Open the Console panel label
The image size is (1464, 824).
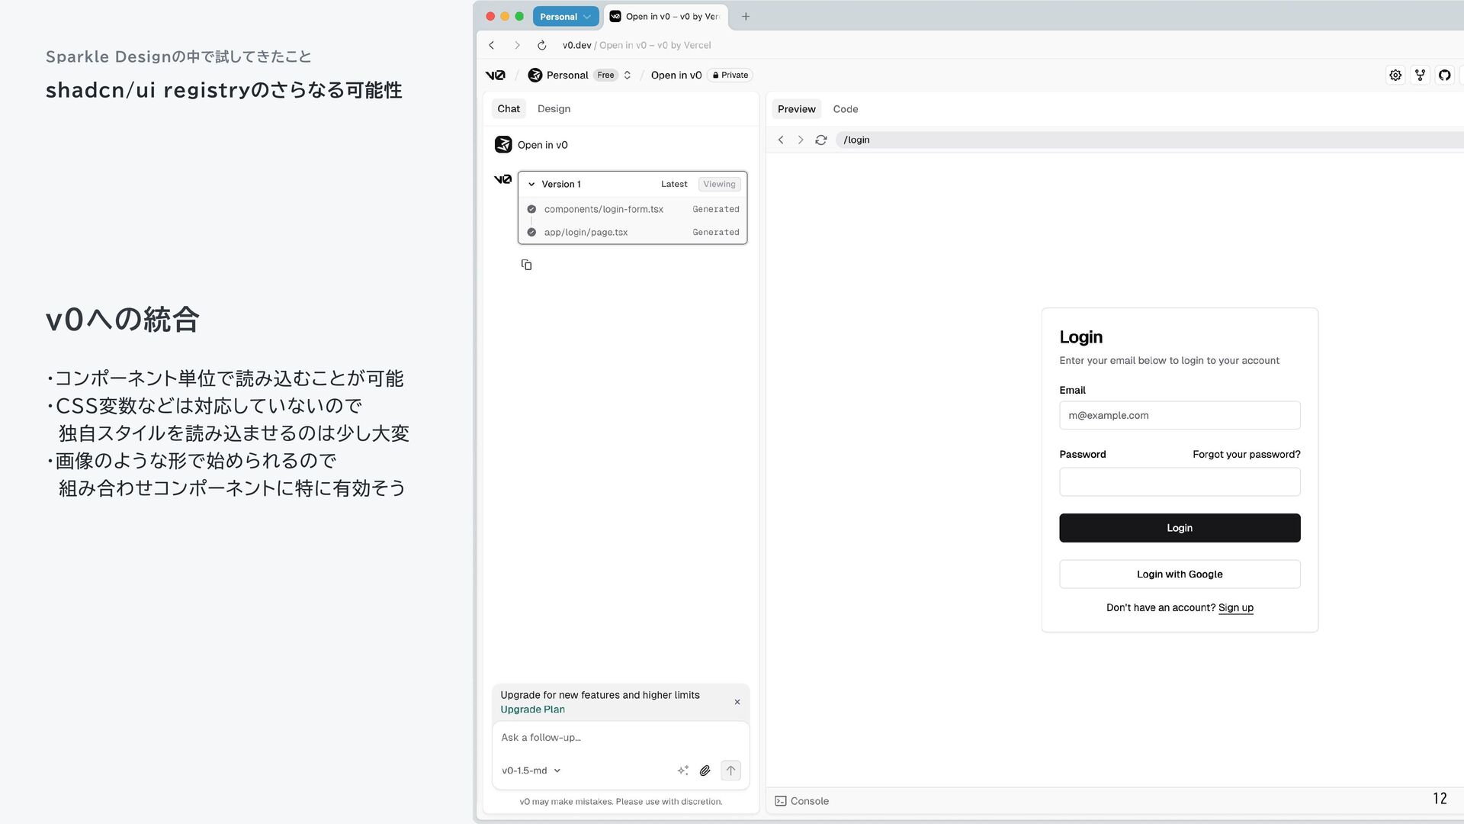[809, 801]
